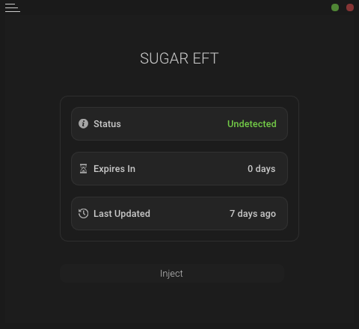Click the hourglass icon beside Expires In

coord(83,169)
